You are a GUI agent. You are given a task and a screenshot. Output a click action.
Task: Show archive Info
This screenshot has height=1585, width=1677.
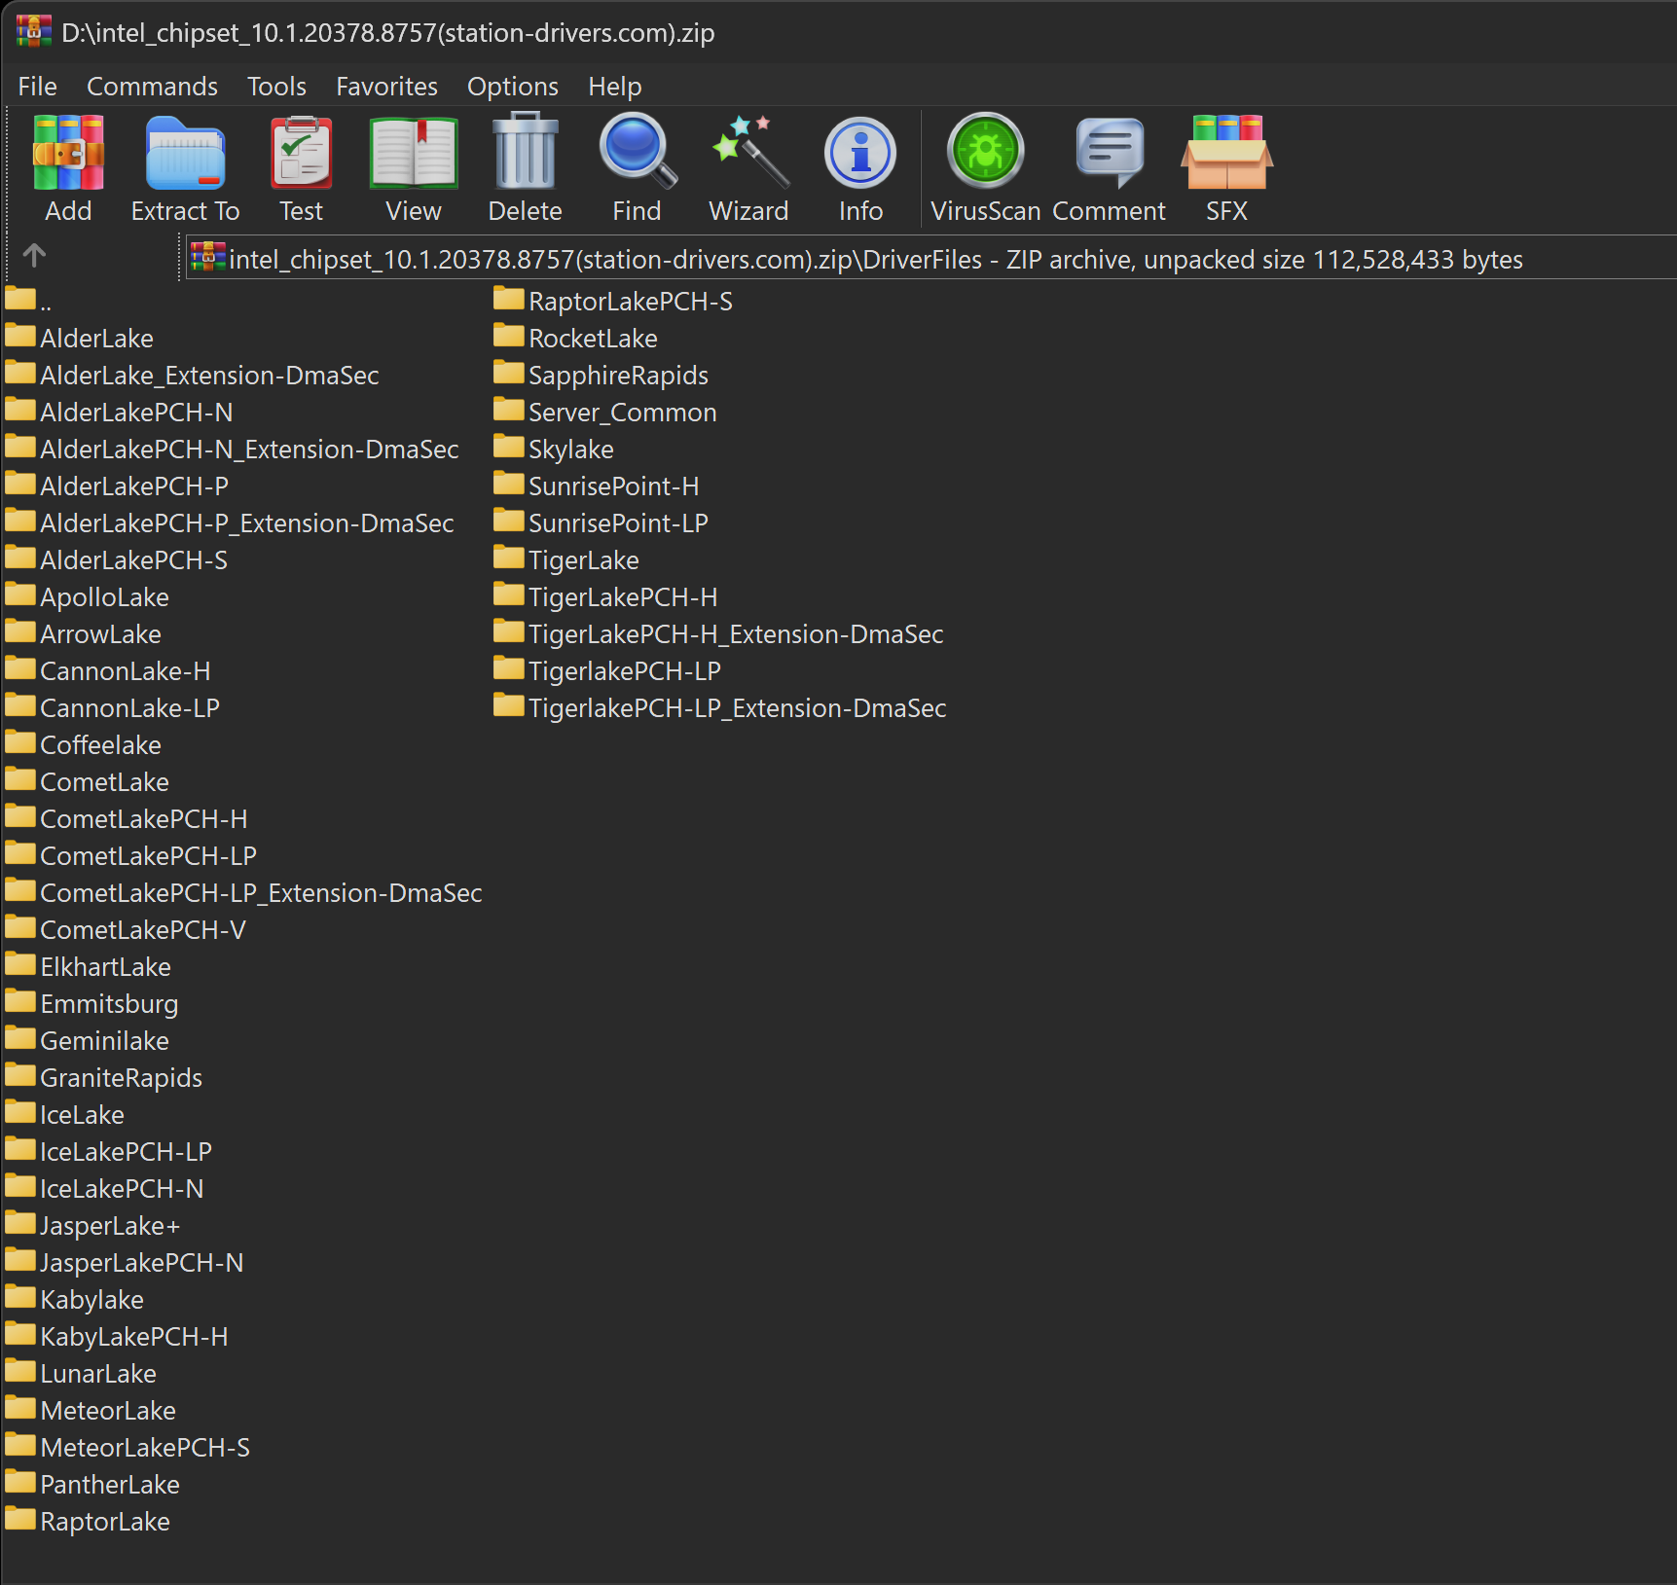coord(860,168)
